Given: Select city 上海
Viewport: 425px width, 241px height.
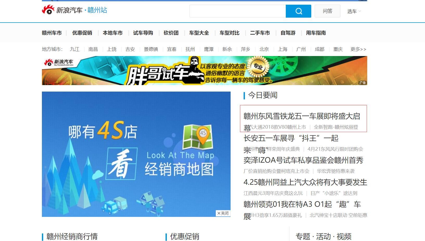Looking at the screenshot, I should point(283,49).
